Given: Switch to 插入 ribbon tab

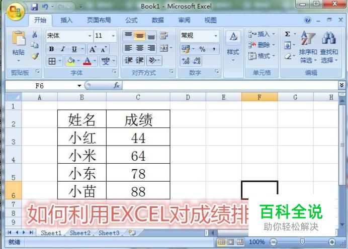Looking at the screenshot, I should coord(66,21).
